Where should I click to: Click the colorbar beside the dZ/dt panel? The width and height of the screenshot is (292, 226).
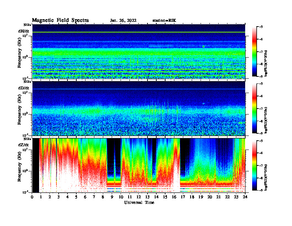point(254,165)
